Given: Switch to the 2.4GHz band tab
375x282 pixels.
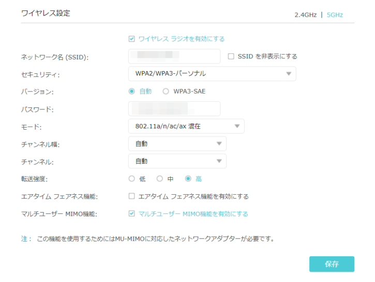Looking at the screenshot, I should pos(305,14).
